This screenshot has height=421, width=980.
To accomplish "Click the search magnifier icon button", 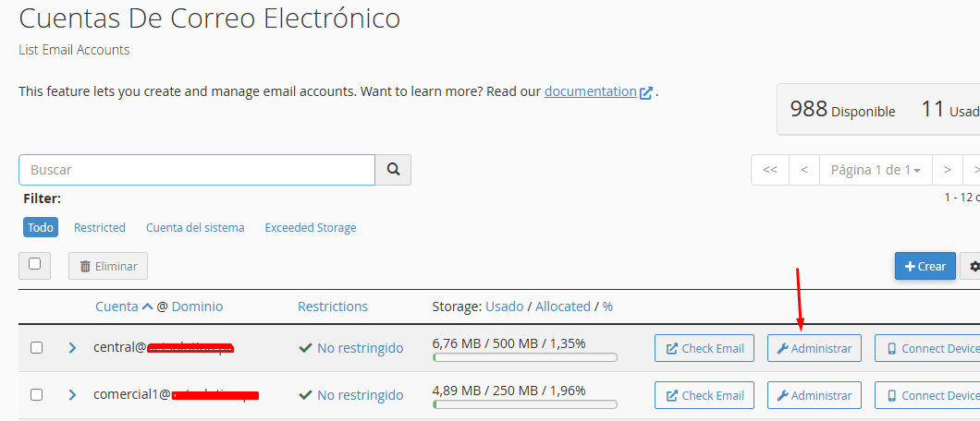I will pyautogui.click(x=393, y=170).
